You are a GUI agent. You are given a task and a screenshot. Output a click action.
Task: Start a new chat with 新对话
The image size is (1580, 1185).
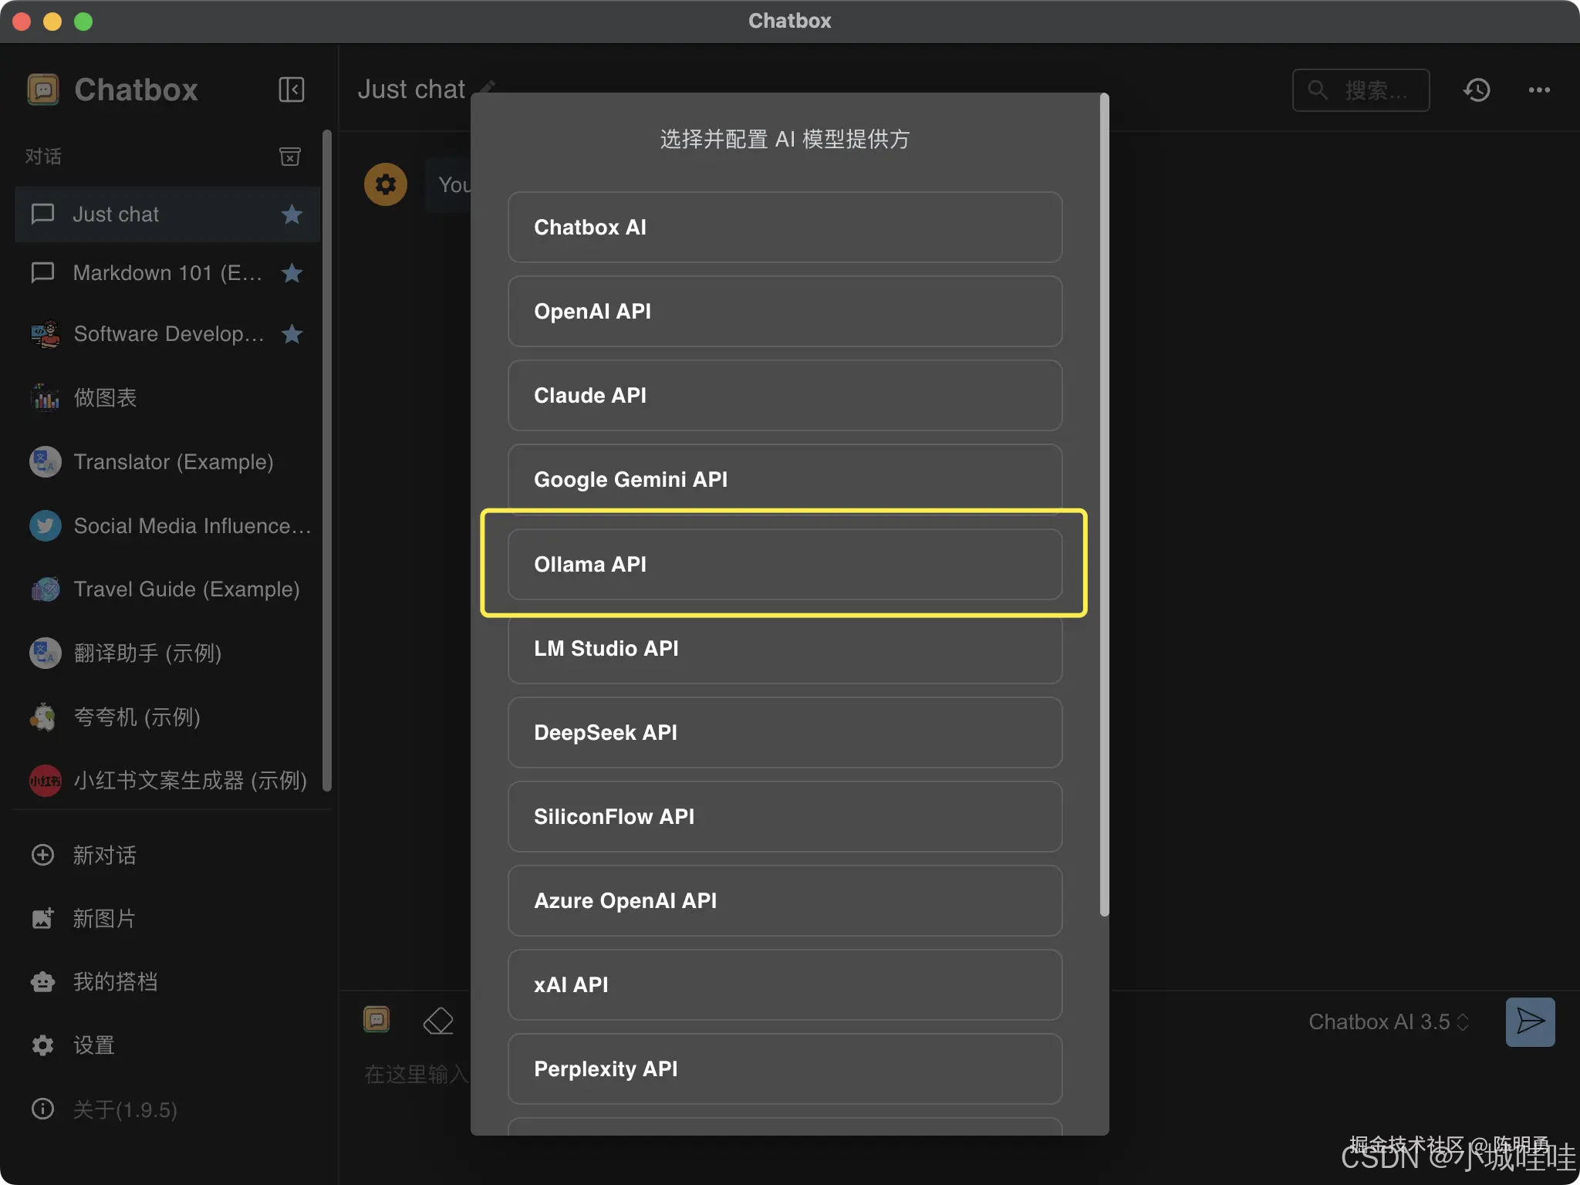click(x=103, y=855)
